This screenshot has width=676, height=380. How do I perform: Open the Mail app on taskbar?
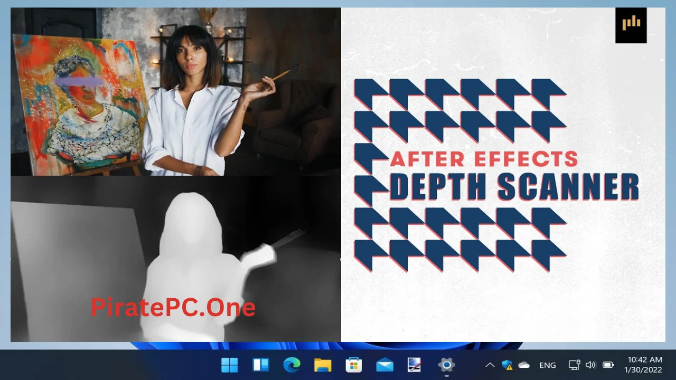click(384, 365)
